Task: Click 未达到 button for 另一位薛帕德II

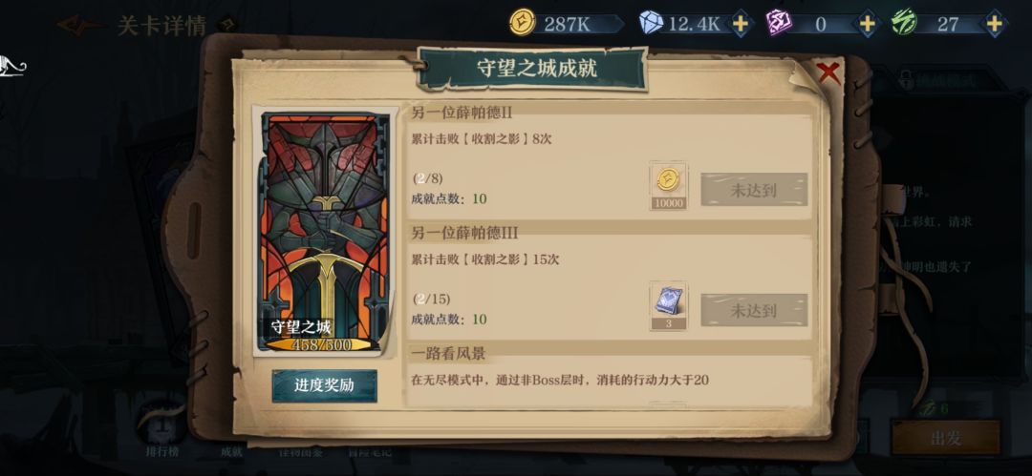Action: (x=754, y=189)
